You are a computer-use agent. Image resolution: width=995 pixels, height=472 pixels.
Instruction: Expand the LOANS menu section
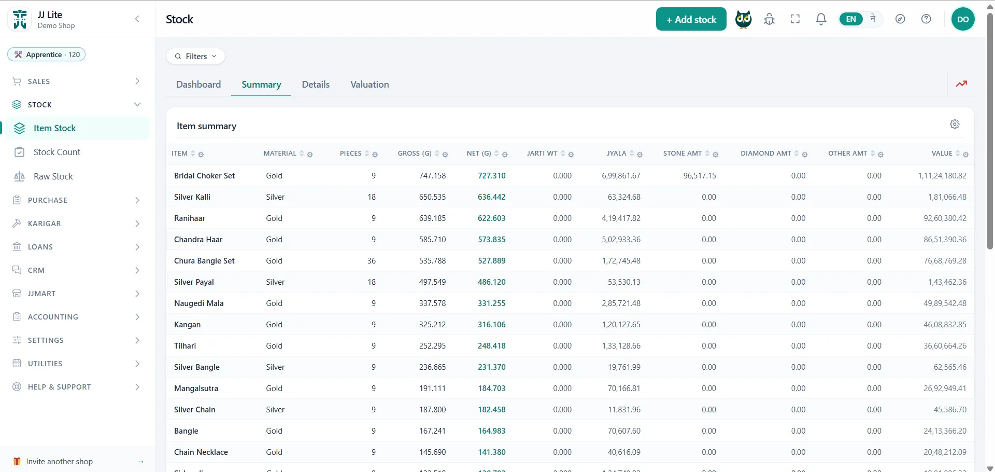(77, 247)
